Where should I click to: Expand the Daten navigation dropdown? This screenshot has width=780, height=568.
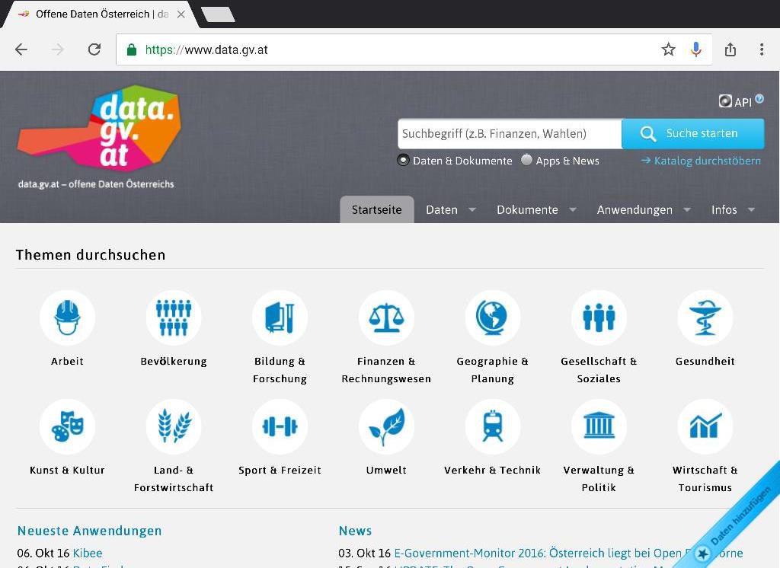coord(449,209)
